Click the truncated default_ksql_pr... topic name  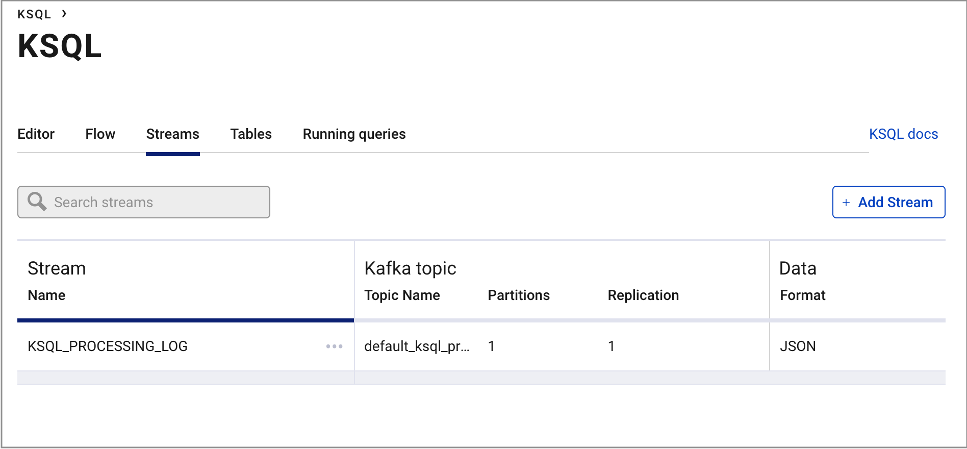(x=417, y=346)
